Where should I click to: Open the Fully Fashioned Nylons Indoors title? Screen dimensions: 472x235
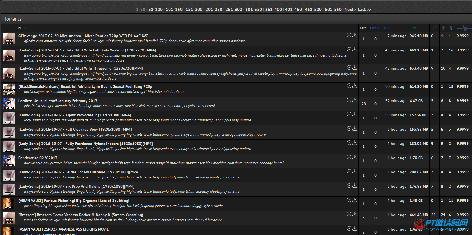[x=86, y=144]
